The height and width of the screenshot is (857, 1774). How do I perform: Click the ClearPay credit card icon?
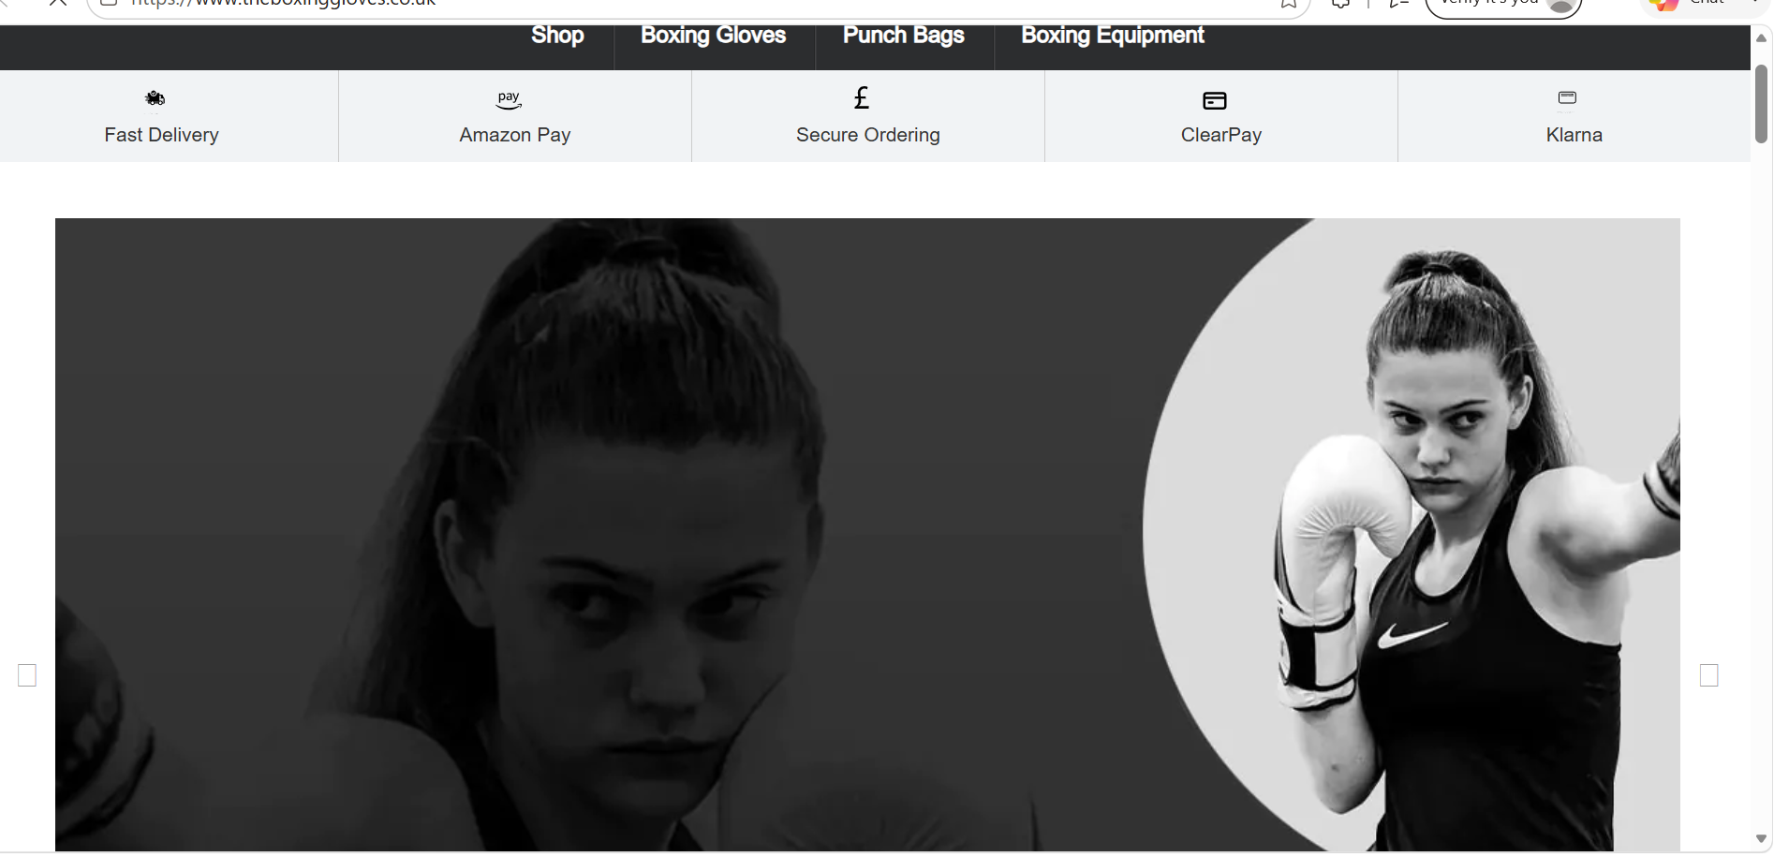(x=1215, y=100)
